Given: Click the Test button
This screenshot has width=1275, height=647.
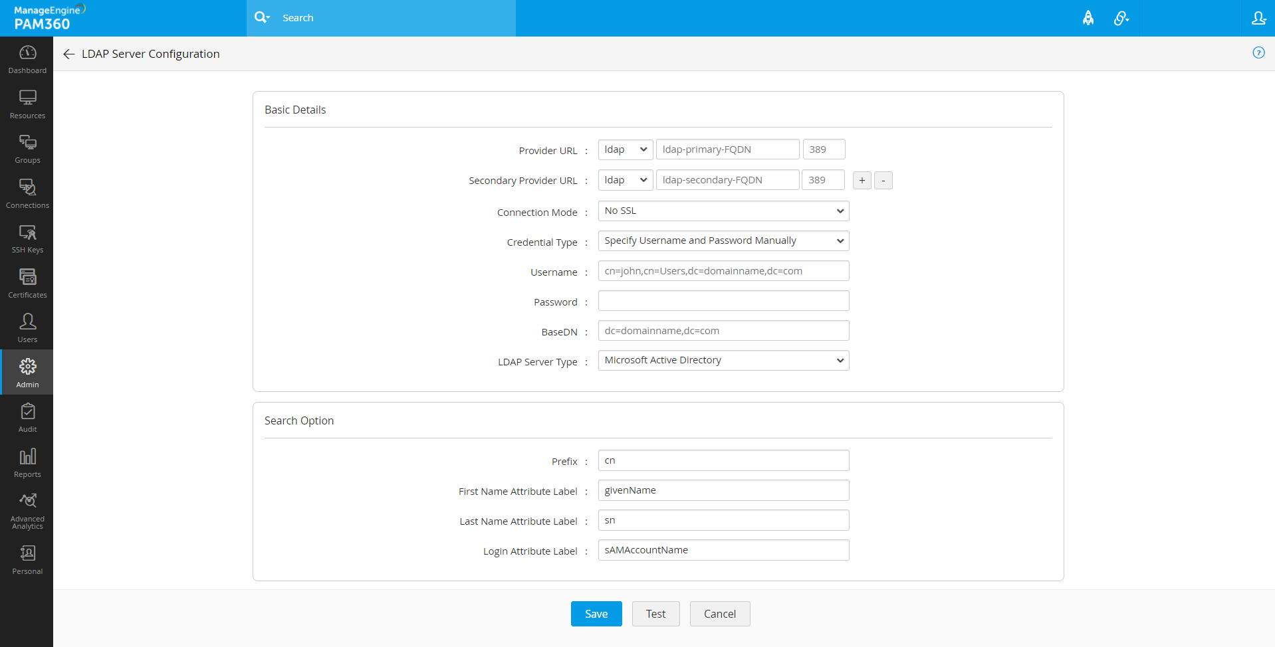Looking at the screenshot, I should [x=655, y=614].
